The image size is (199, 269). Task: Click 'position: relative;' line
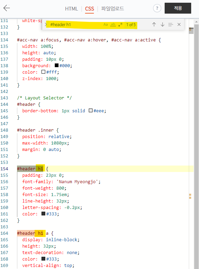pyautogui.click(x=47, y=137)
